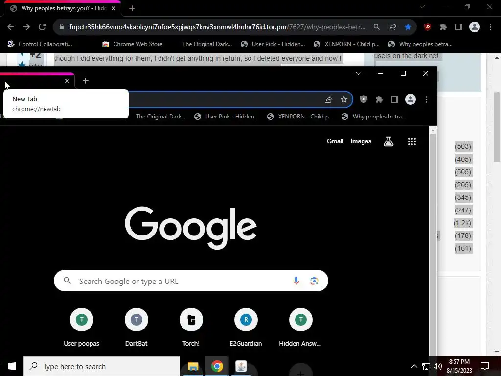The image size is (501, 376).
Task: Open the network icon in system tray
Action: point(426,366)
